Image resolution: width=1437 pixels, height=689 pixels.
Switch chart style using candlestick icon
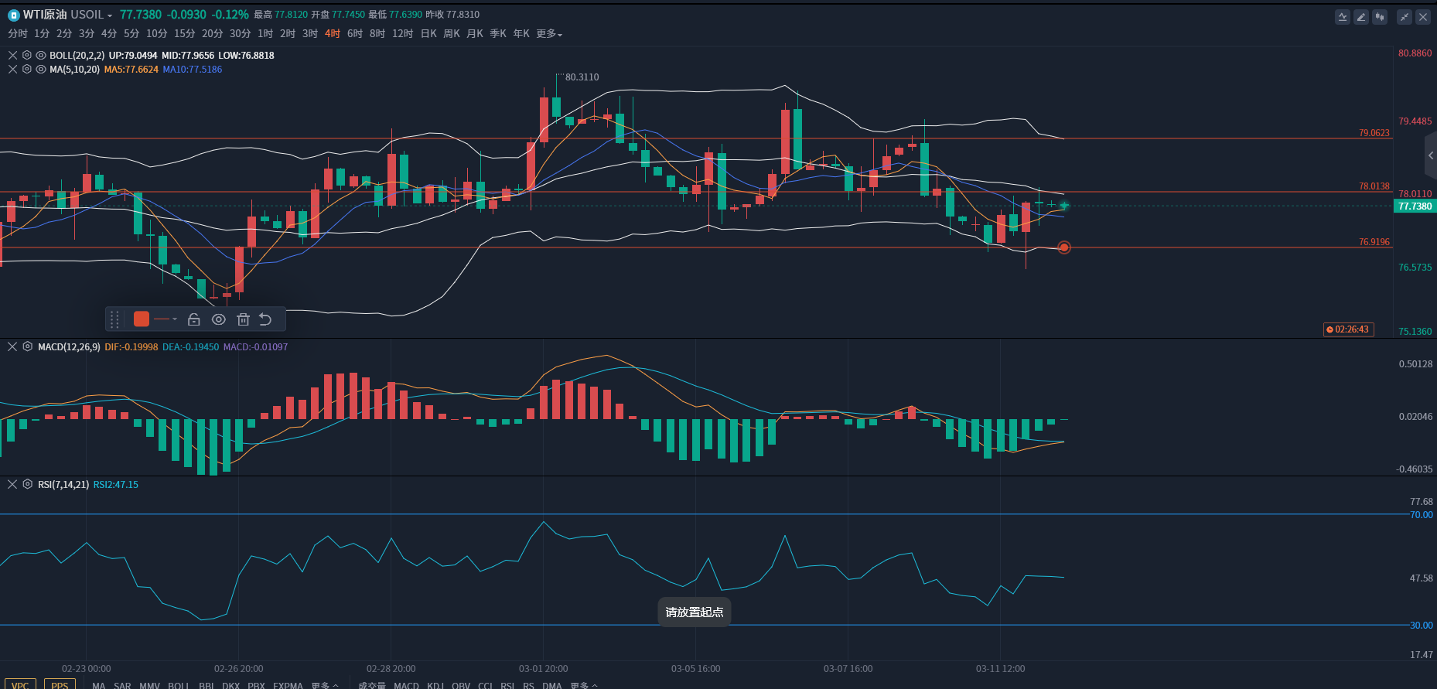1380,17
